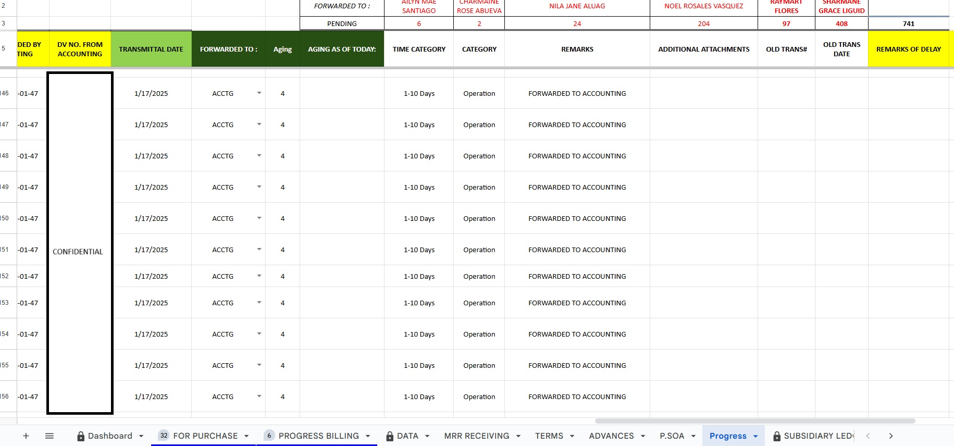
Task: Open ACCTG dropdown in row 156
Action: coord(259,397)
